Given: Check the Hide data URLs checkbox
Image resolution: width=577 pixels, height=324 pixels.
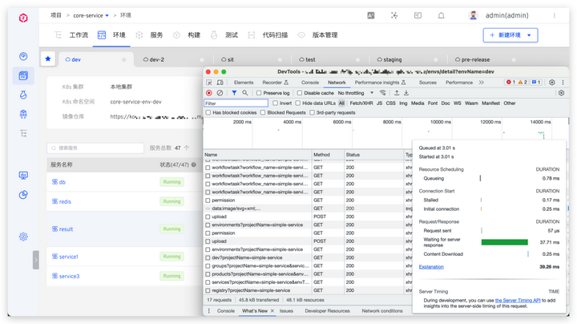Looking at the screenshot, I should 298,103.
